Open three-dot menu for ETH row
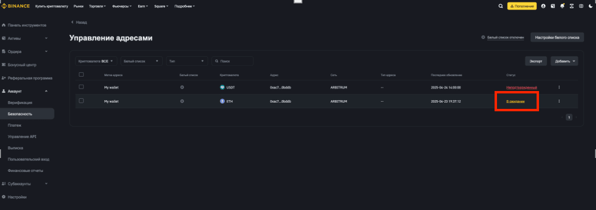Viewport: 596px width, 210px height. point(559,101)
